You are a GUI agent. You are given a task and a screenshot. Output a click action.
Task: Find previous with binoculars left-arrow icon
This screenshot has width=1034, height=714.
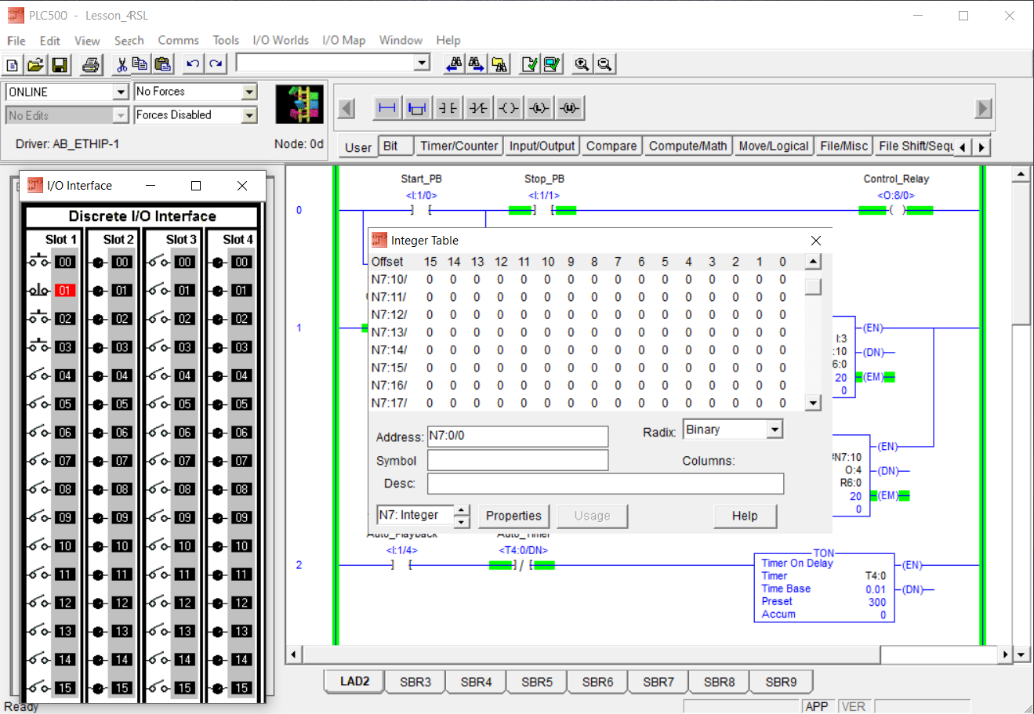(x=454, y=64)
